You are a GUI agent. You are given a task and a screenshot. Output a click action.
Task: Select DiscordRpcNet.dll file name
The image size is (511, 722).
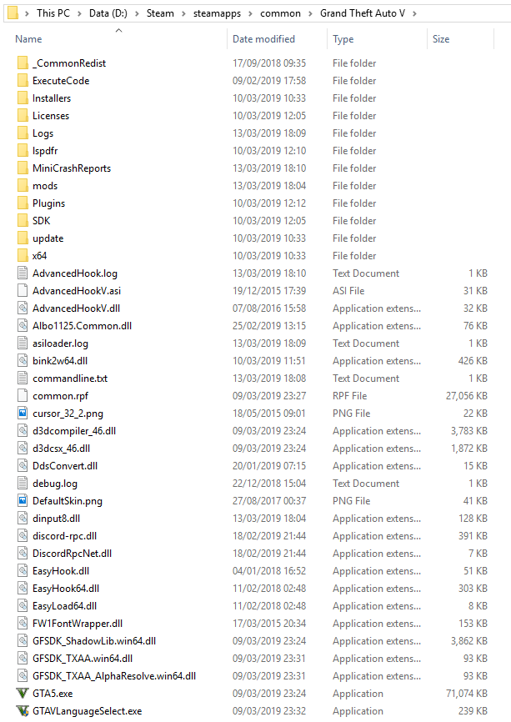click(73, 553)
